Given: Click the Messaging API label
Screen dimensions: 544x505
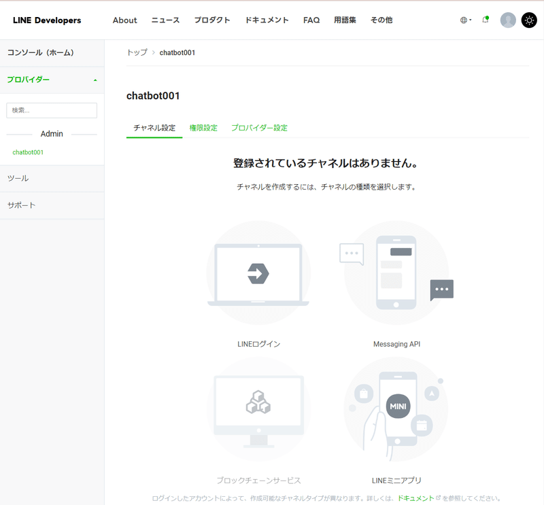Looking at the screenshot, I should point(396,344).
